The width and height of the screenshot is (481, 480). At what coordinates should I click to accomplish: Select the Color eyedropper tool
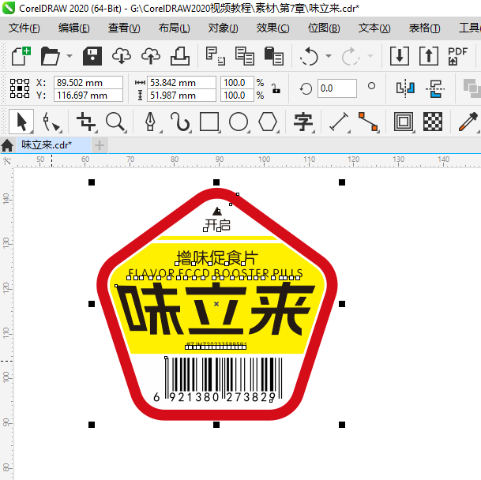(468, 122)
